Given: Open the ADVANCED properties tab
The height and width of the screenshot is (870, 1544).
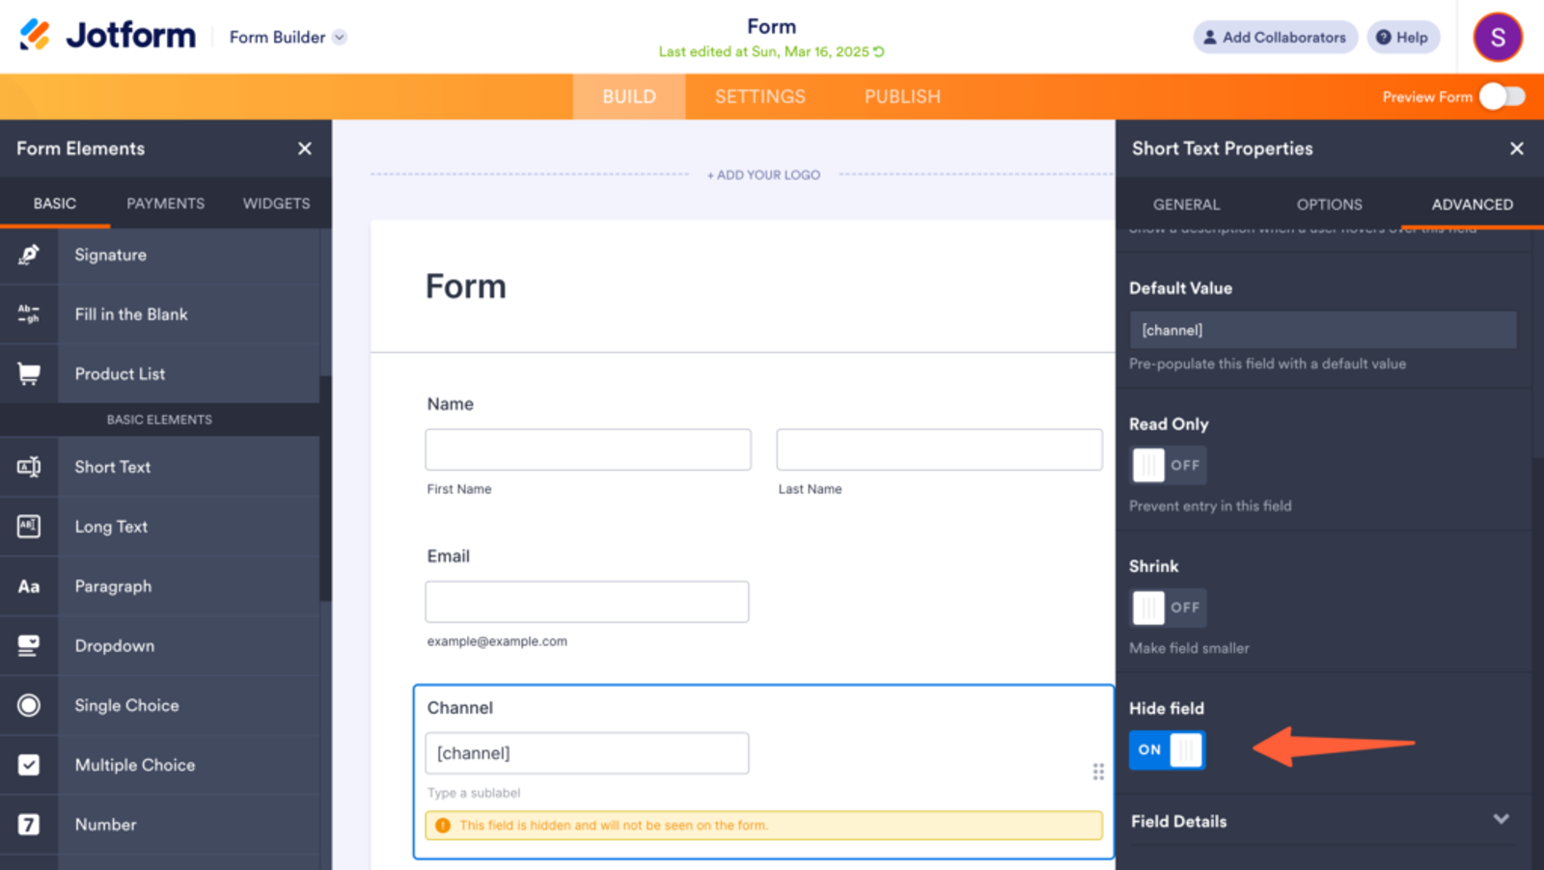Looking at the screenshot, I should (x=1472, y=204).
